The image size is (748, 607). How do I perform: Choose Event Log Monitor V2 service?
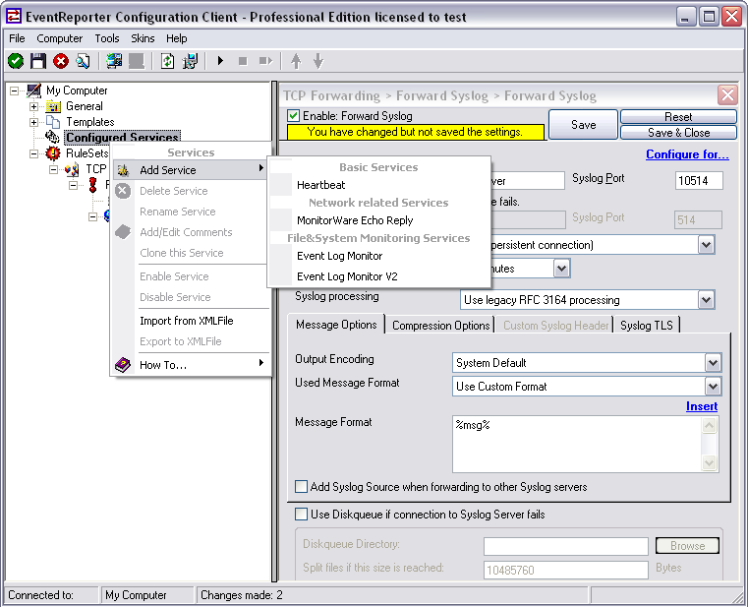[379, 276]
